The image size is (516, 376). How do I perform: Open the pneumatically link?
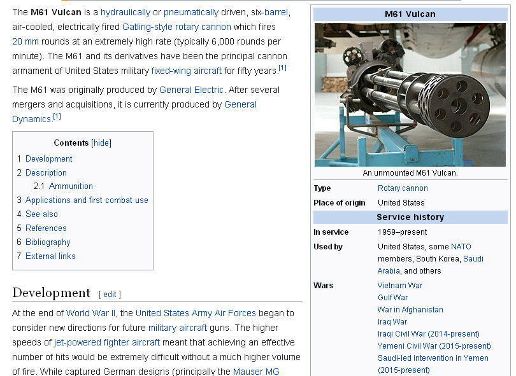[191, 13]
